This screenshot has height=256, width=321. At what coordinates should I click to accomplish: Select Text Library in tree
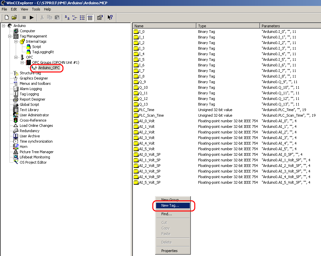point(29,110)
